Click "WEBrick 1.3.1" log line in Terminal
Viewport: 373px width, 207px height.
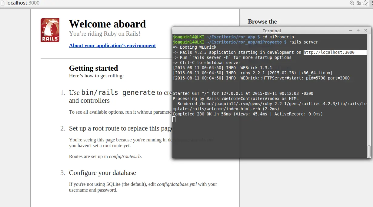pos(222,68)
